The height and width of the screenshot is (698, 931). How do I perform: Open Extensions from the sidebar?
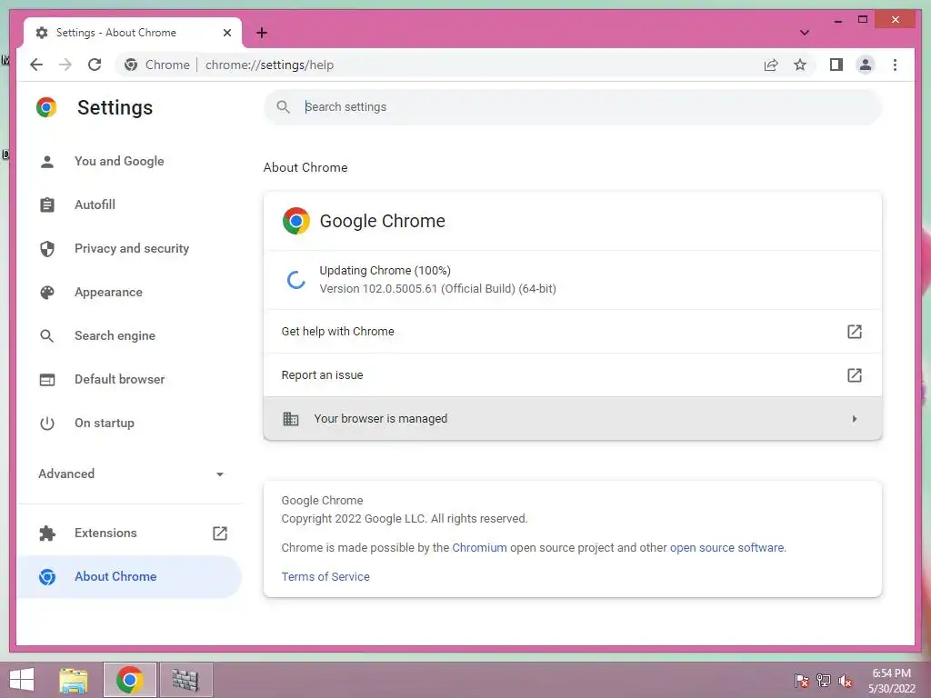coord(105,533)
